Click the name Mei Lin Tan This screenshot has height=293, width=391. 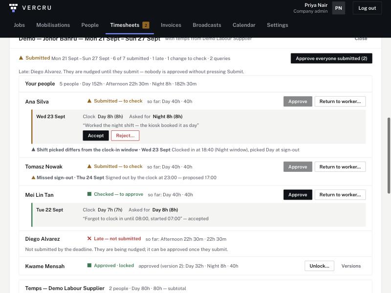40,195
